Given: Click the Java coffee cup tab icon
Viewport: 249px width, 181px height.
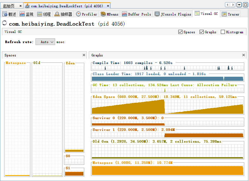Looking at the screenshot, I should point(28,6).
